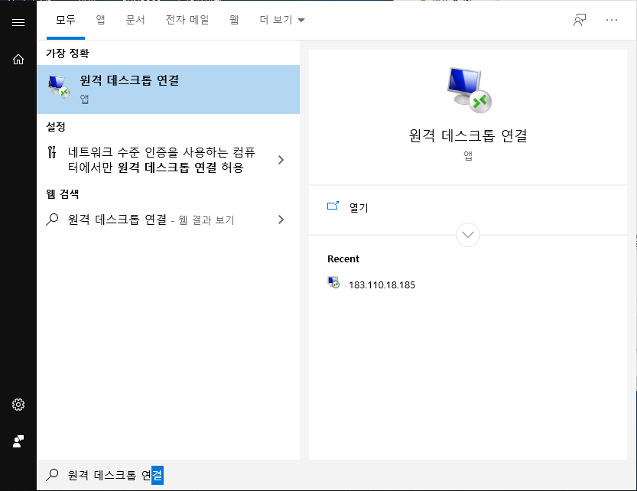This screenshot has height=491, width=637.
Task: Click the open-window icon next to 열기
Action: pos(333,206)
